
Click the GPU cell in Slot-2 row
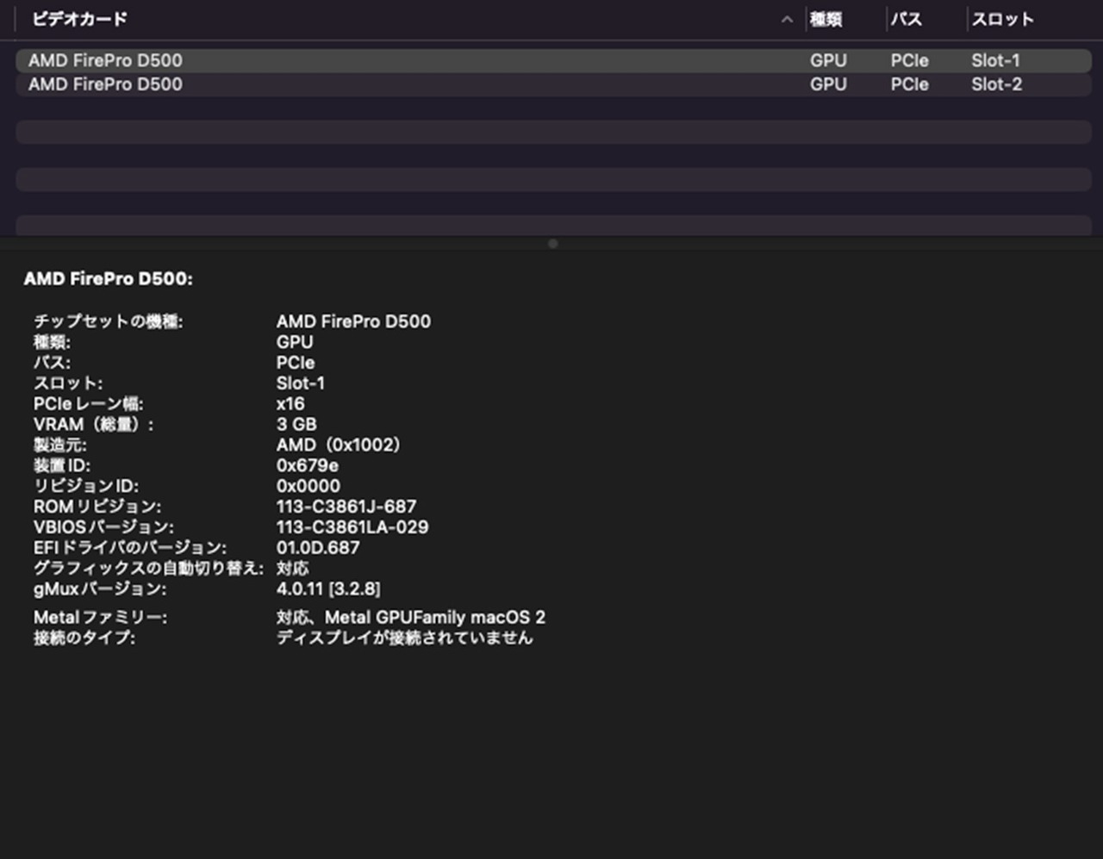(x=828, y=84)
